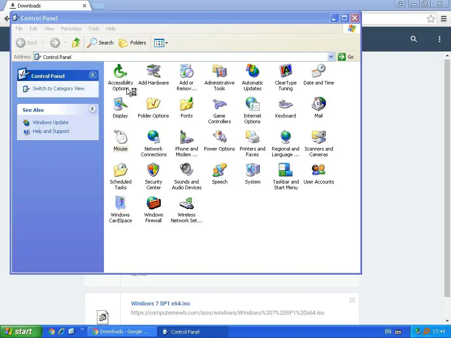Open Windows Update link

coord(50,122)
